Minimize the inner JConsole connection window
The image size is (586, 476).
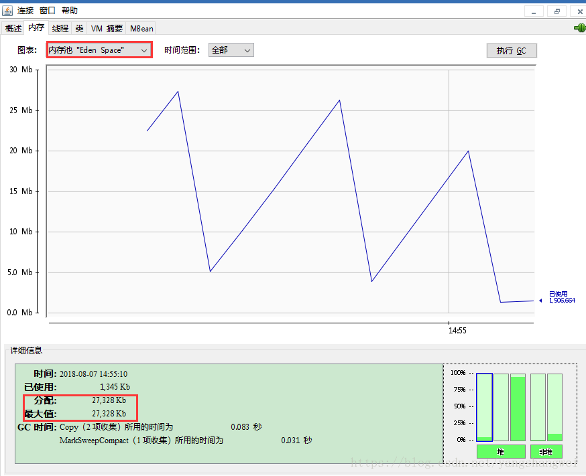[534, 11]
